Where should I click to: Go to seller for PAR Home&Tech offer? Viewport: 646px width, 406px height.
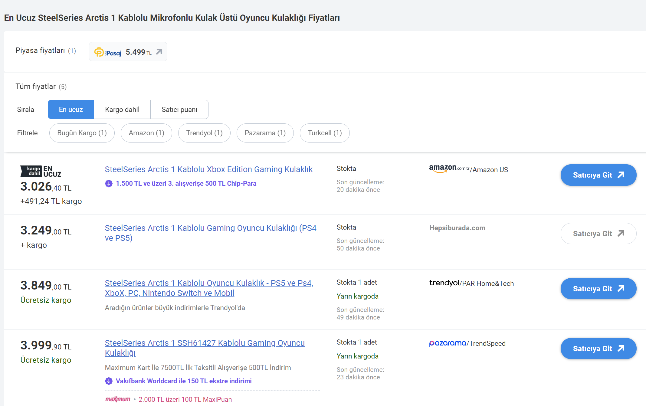pyautogui.click(x=598, y=289)
